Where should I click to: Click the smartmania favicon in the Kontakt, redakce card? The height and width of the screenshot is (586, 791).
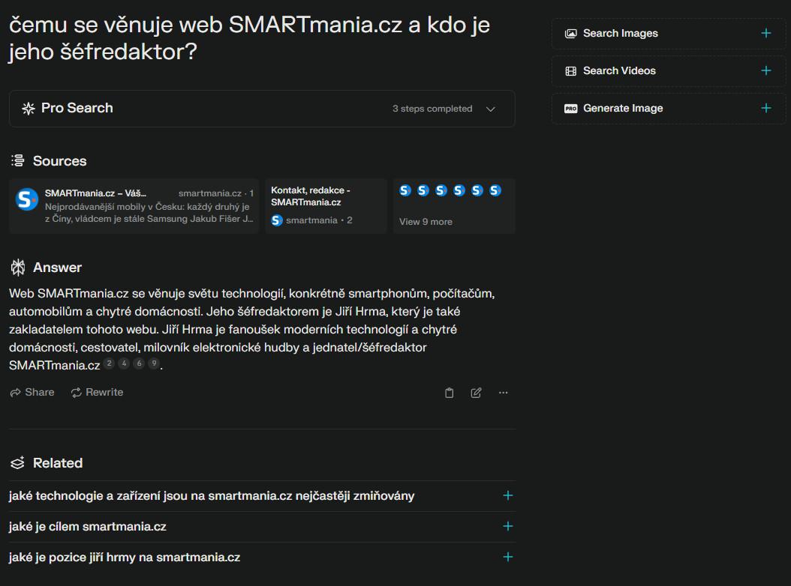pos(276,220)
